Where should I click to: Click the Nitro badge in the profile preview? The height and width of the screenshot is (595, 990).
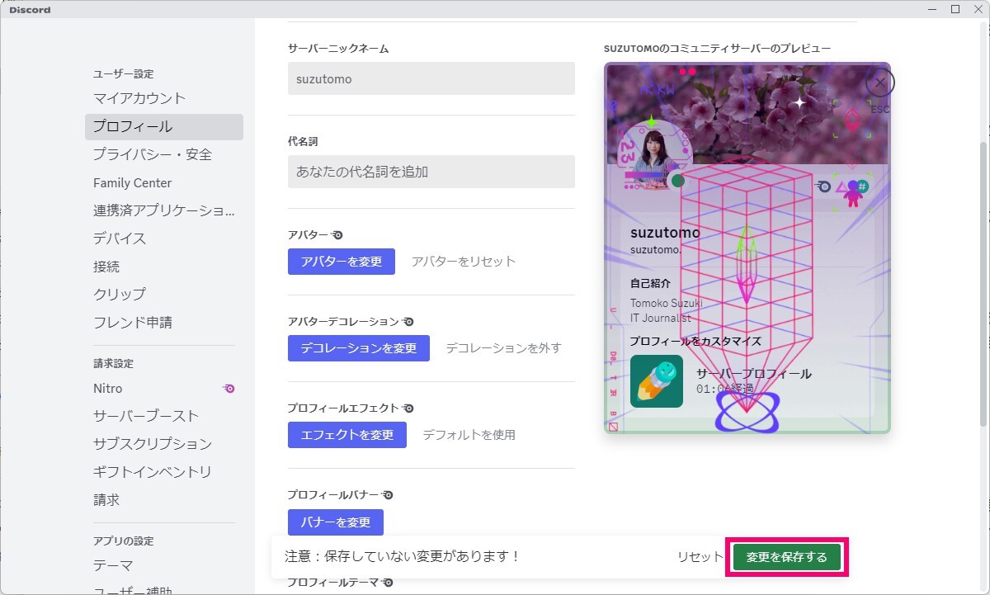tap(823, 187)
